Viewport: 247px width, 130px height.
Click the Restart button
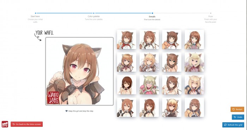tap(237, 109)
